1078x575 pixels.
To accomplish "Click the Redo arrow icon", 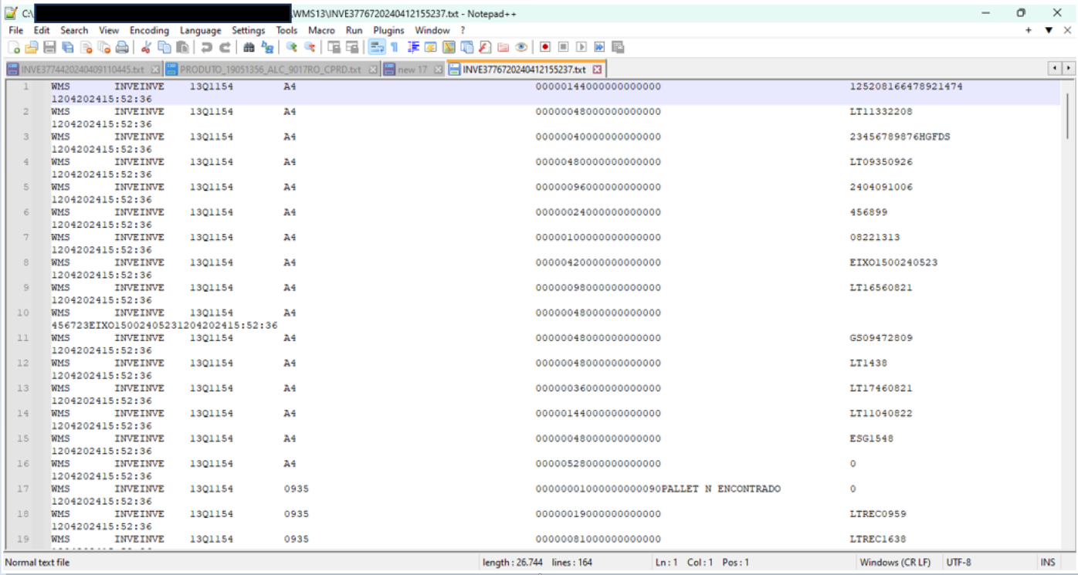I will pyautogui.click(x=224, y=47).
